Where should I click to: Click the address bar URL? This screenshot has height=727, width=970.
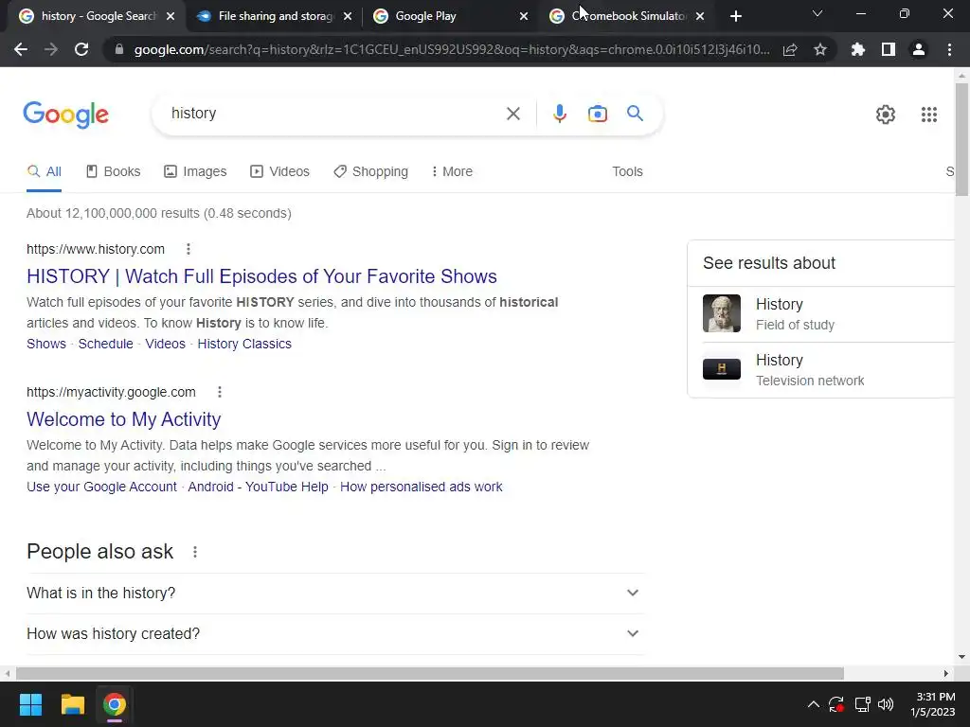click(452, 49)
